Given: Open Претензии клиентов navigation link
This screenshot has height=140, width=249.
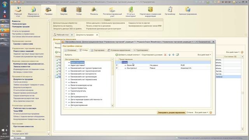Looking at the screenshot, I should pyautogui.click(x=23, y=126).
